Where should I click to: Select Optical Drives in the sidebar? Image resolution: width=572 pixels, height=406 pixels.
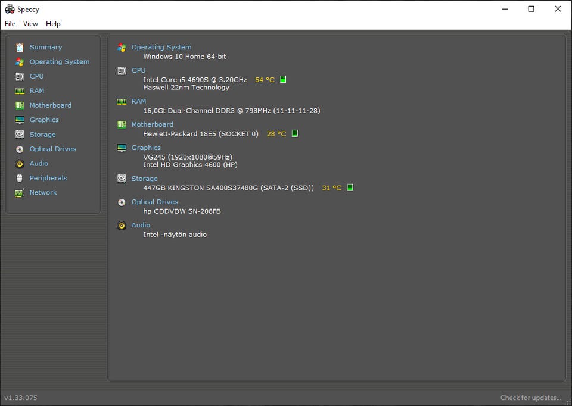click(53, 149)
